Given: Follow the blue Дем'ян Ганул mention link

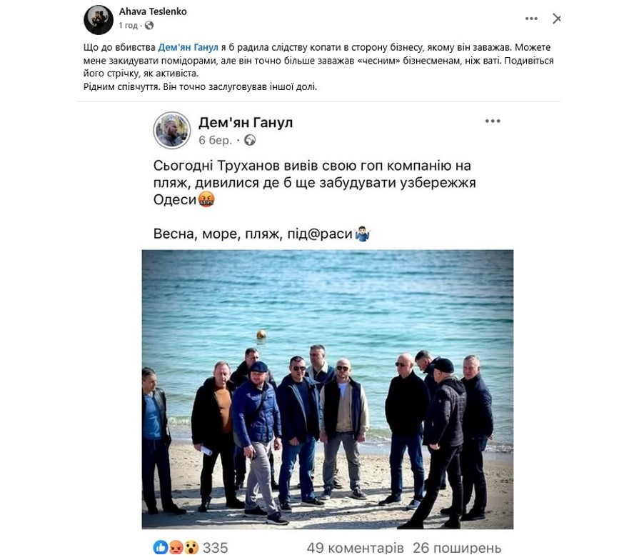Looking at the screenshot, I should (188, 47).
